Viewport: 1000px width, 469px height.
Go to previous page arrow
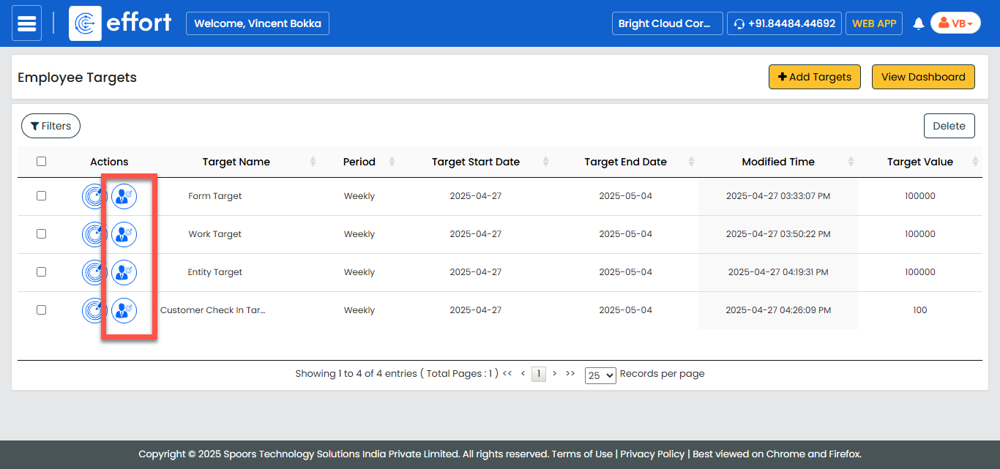523,373
